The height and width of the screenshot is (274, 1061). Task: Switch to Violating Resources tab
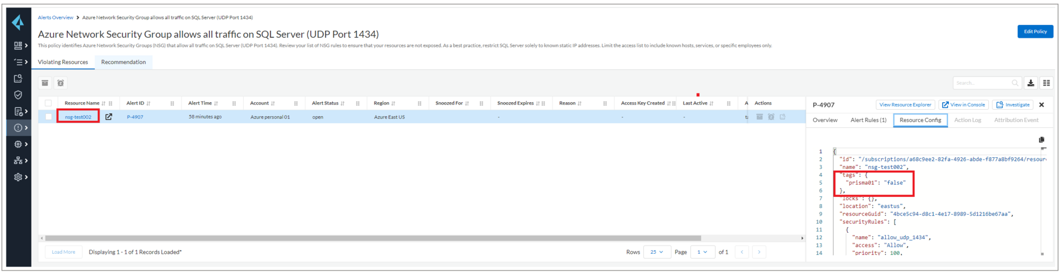[x=63, y=62]
